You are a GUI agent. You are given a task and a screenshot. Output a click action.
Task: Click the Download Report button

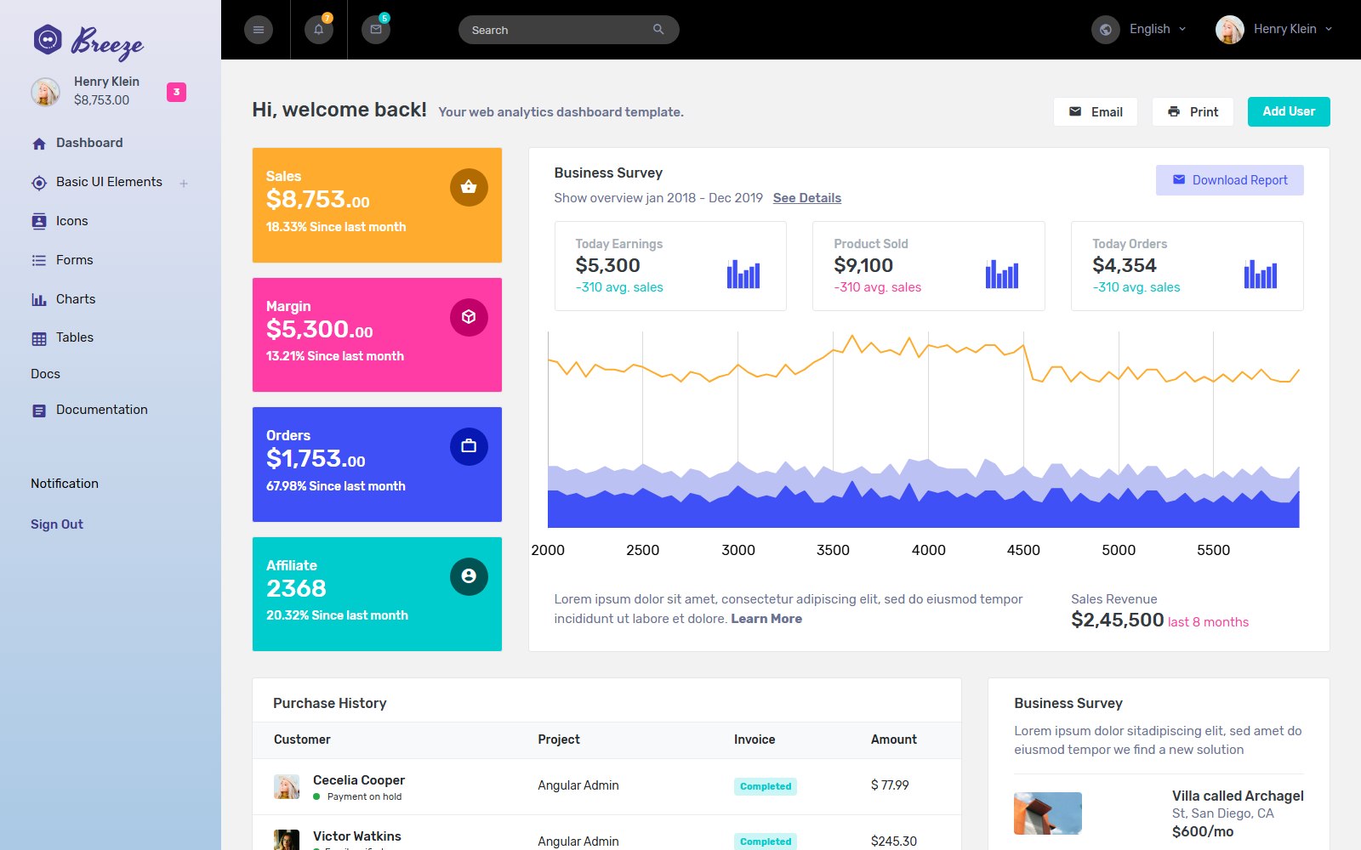tap(1229, 180)
